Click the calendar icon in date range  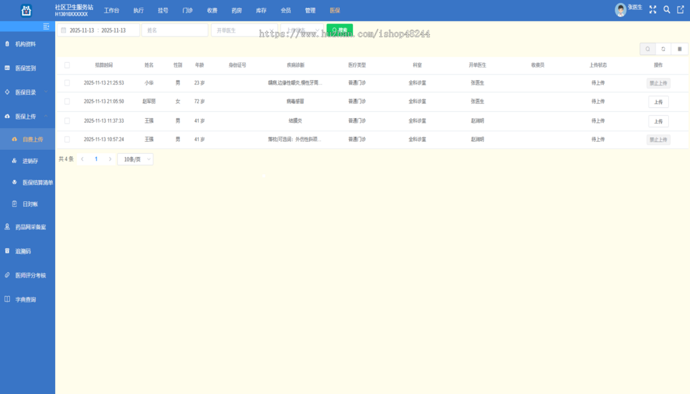[63, 30]
